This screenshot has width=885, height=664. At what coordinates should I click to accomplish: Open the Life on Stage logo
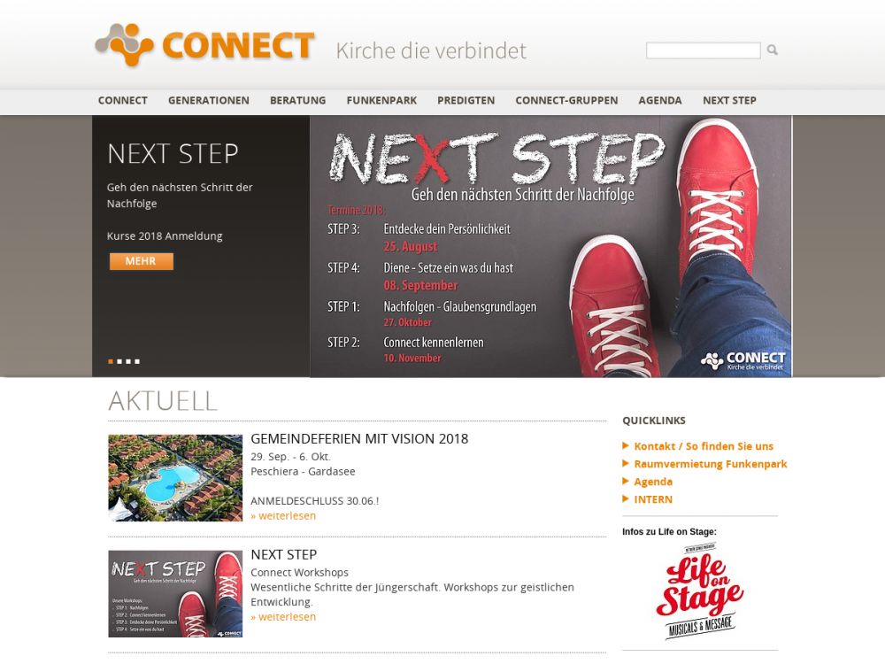(700, 590)
